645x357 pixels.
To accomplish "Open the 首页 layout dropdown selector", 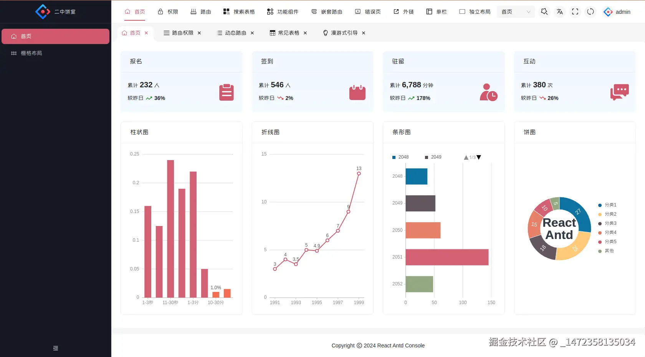I will pos(516,12).
